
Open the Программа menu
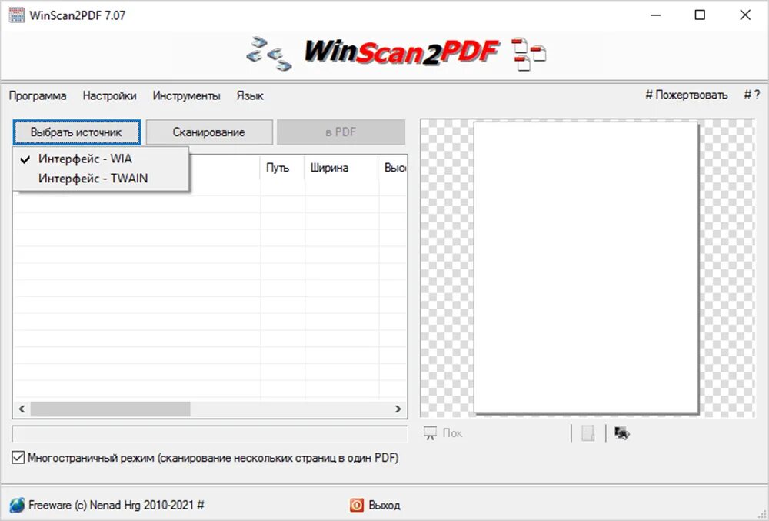click(x=38, y=95)
